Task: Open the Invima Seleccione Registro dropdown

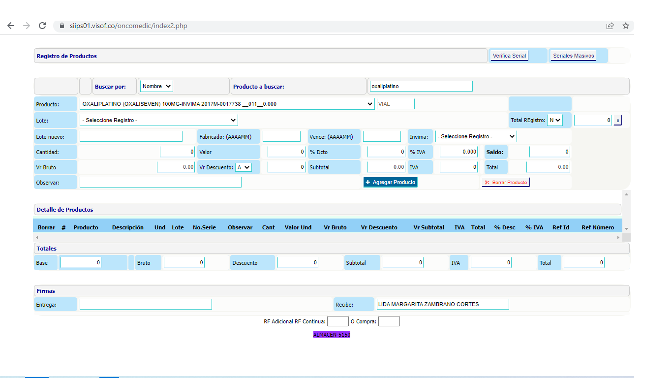Action: pyautogui.click(x=476, y=136)
